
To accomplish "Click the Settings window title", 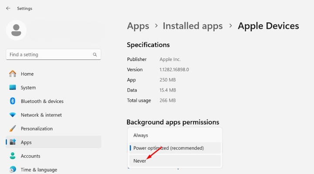I will pos(24,8).
